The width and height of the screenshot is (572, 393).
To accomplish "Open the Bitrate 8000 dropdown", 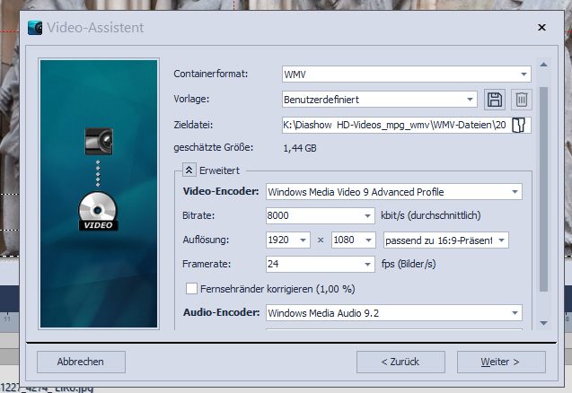I will 367,216.
